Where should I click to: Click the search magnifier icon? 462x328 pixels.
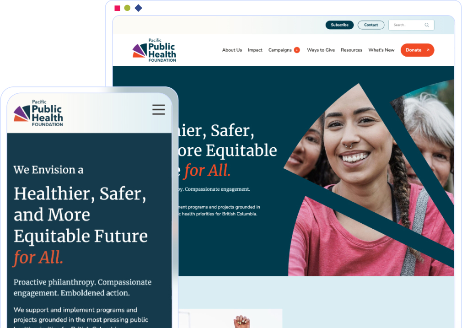tap(427, 25)
